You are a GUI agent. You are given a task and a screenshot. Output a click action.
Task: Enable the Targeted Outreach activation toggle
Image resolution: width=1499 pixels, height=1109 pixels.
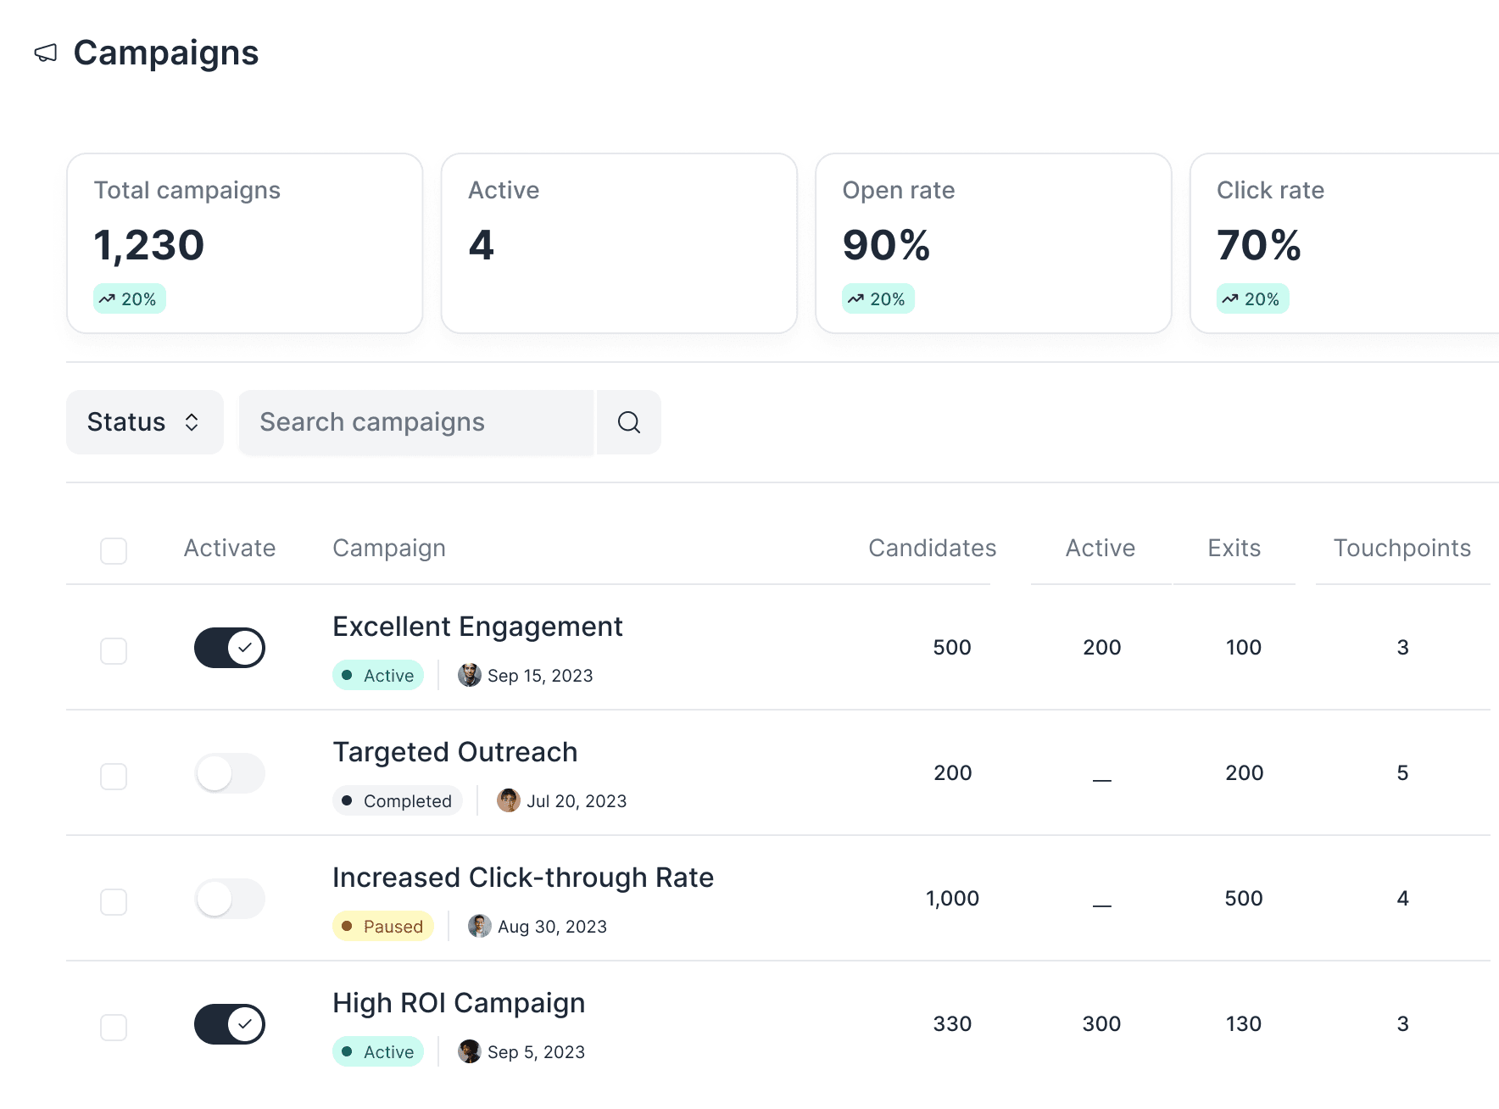[x=230, y=772]
